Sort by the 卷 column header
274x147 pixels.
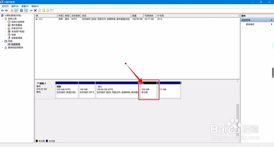[x=46, y=16]
